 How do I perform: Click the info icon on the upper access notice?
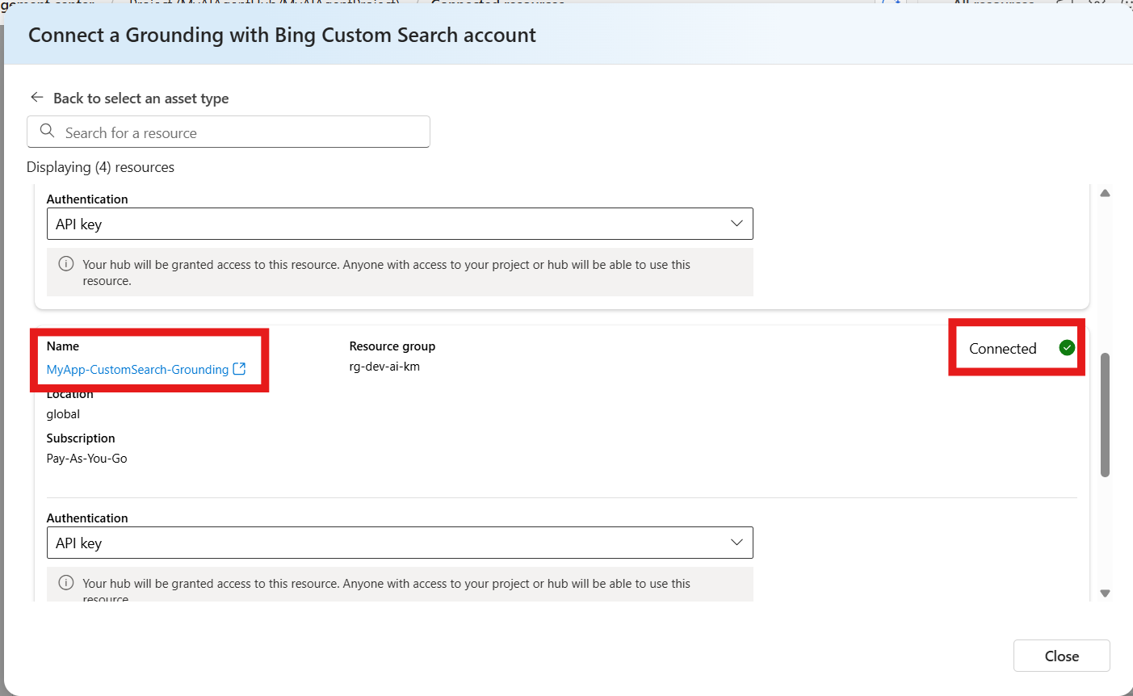click(65, 263)
